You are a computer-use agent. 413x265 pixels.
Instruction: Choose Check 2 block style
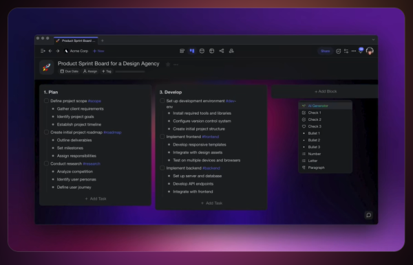pos(326,119)
